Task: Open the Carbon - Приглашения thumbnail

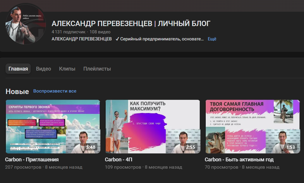Action: [x=52, y=126]
